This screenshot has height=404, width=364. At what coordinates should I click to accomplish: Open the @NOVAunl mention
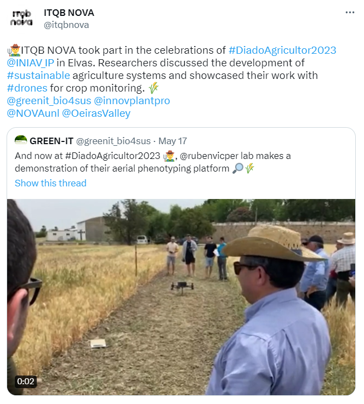point(32,113)
